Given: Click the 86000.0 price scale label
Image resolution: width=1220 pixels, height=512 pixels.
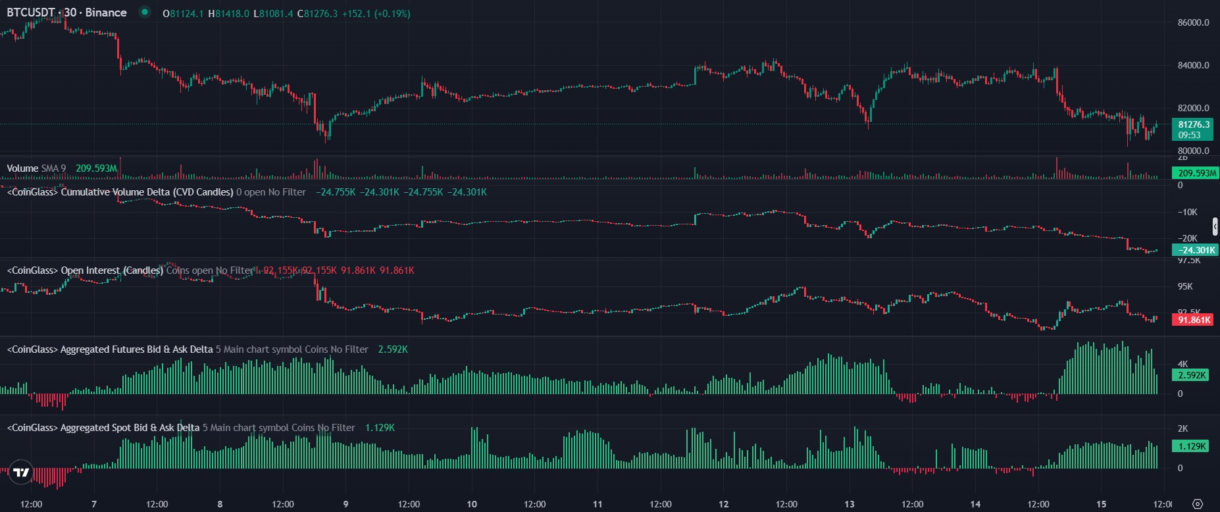Looking at the screenshot, I should [x=1193, y=22].
